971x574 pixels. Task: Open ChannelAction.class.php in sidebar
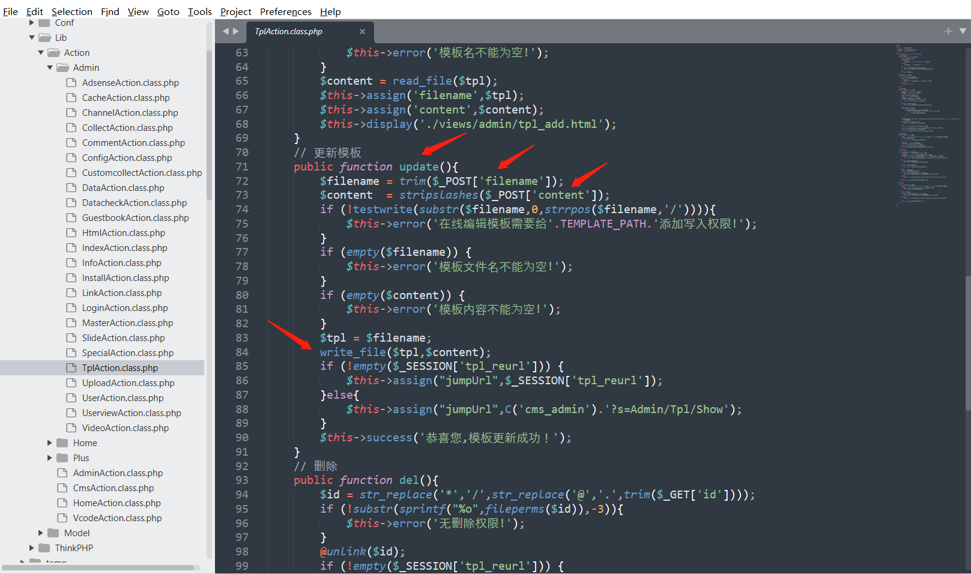pos(130,113)
